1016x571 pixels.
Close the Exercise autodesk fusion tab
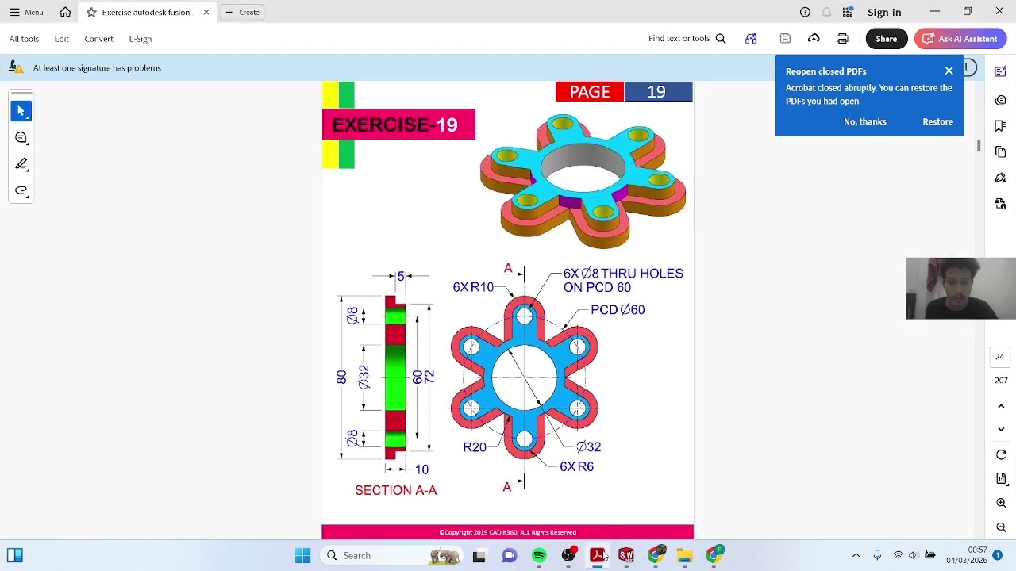[206, 12]
